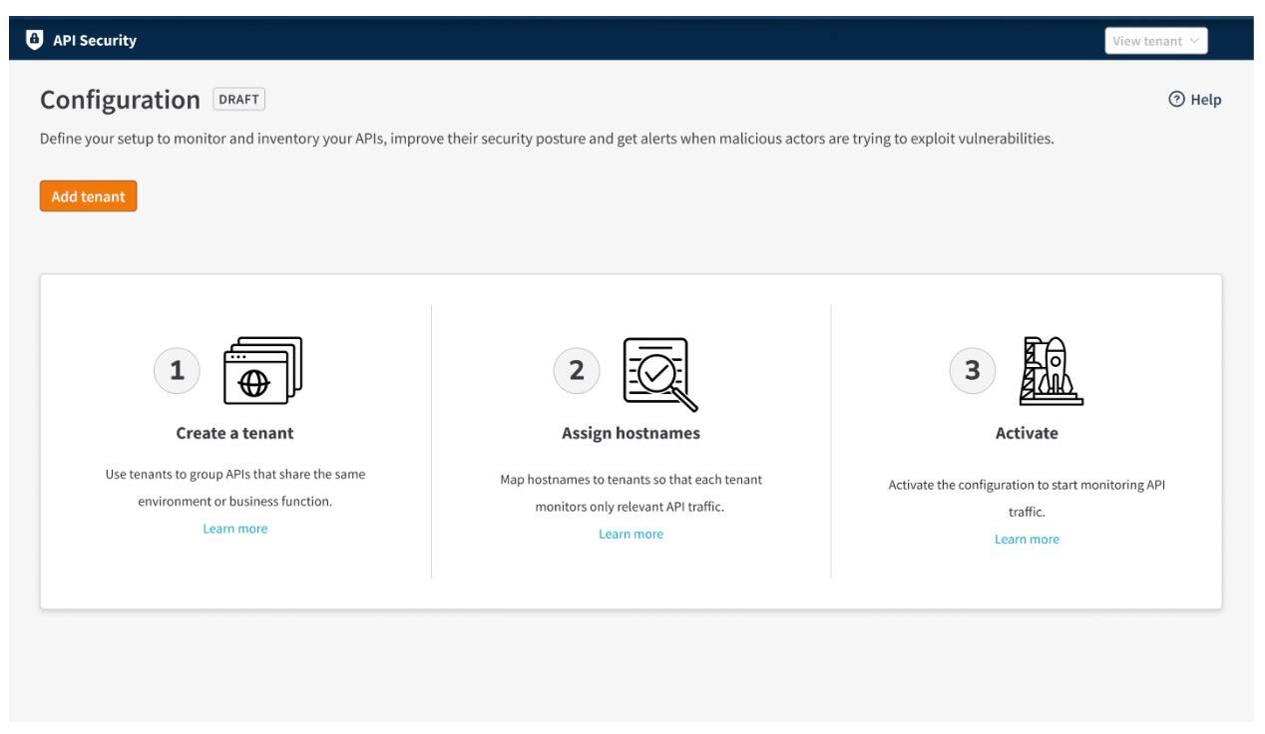Select the Activate step heading
The image size is (1265, 734).
point(1027,433)
